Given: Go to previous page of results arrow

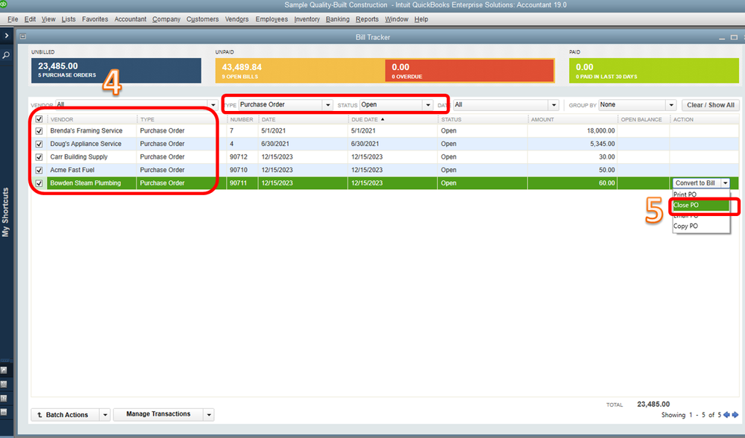Looking at the screenshot, I should pos(726,415).
